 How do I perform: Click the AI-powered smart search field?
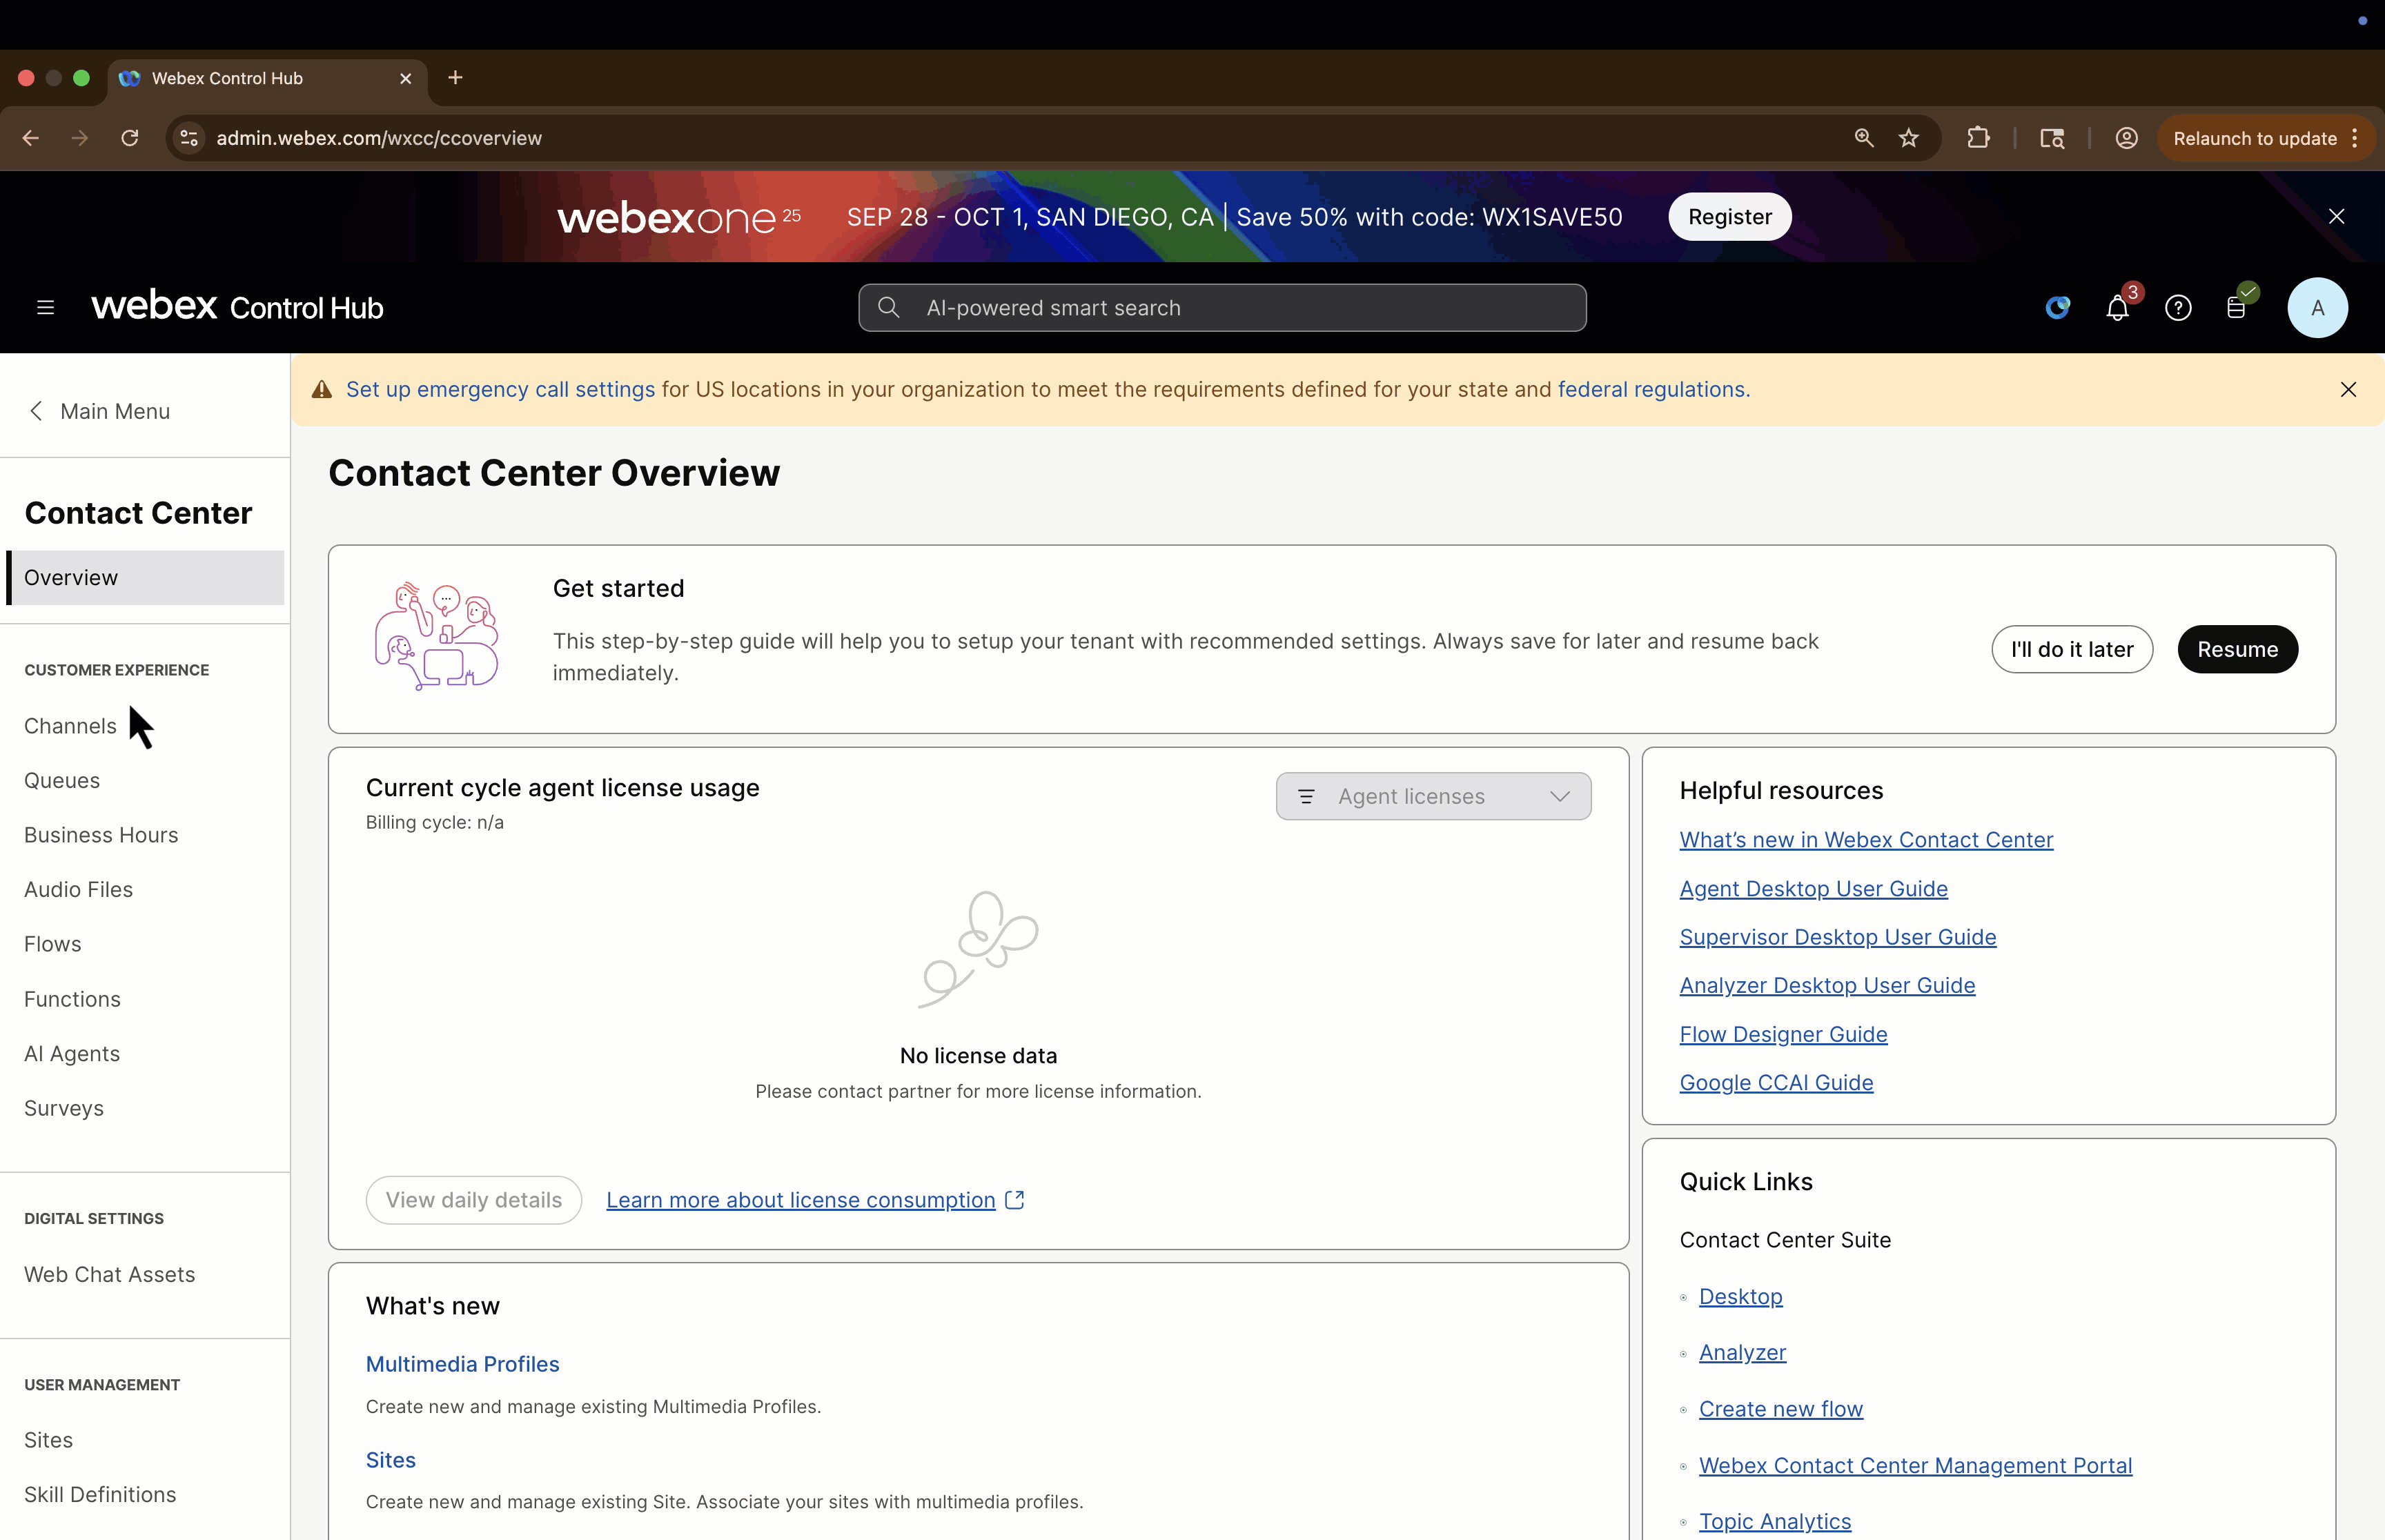(1222, 308)
